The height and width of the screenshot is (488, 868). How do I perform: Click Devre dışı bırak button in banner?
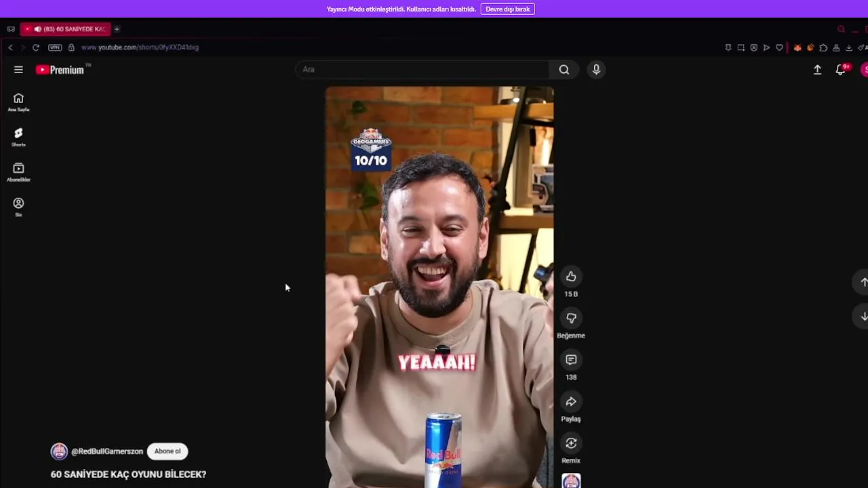[x=508, y=9]
